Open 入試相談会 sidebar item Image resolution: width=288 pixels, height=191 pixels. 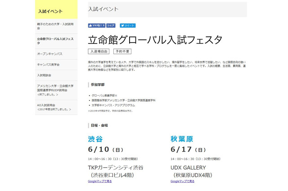point(56,75)
